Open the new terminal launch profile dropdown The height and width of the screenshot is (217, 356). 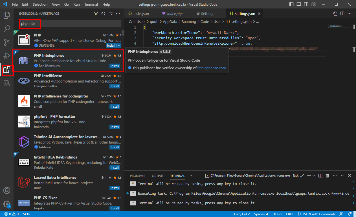[313, 175]
